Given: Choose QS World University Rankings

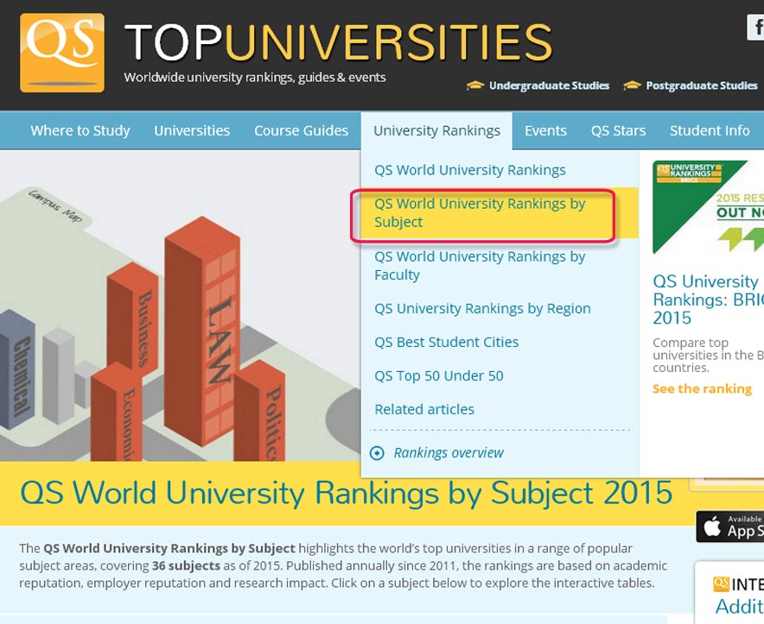Looking at the screenshot, I should click(x=469, y=170).
